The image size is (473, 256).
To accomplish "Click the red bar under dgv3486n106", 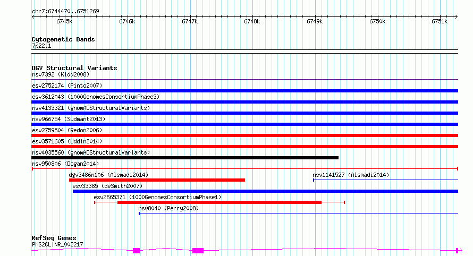I will point(157,180).
